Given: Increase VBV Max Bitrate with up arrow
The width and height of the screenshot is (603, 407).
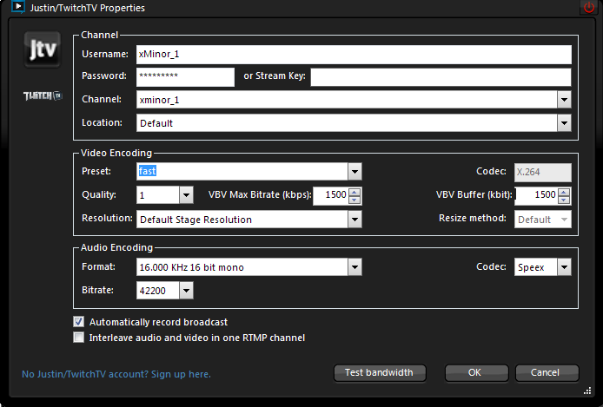Looking at the screenshot, I should 355,192.
